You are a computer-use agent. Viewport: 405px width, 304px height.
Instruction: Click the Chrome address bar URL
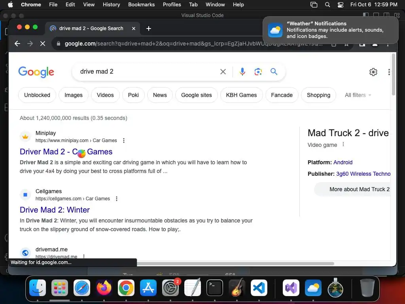coord(193,44)
